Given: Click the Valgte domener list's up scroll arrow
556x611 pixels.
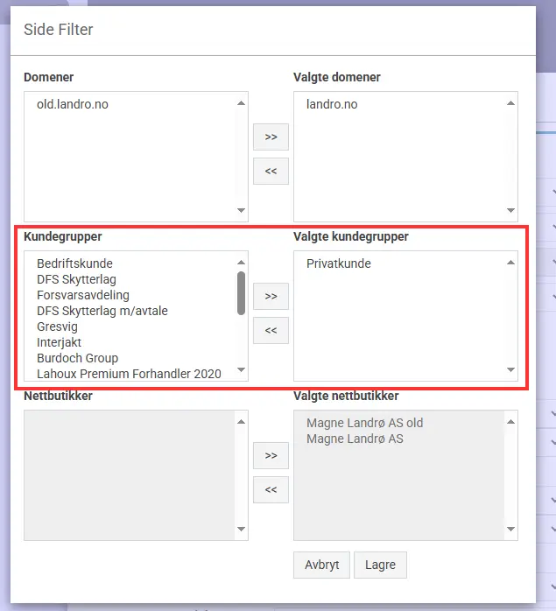Looking at the screenshot, I should [510, 103].
